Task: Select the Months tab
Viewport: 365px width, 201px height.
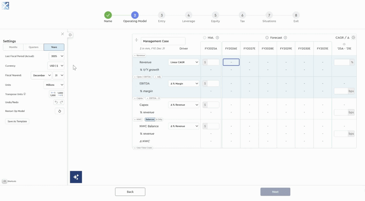Action: 13,47
